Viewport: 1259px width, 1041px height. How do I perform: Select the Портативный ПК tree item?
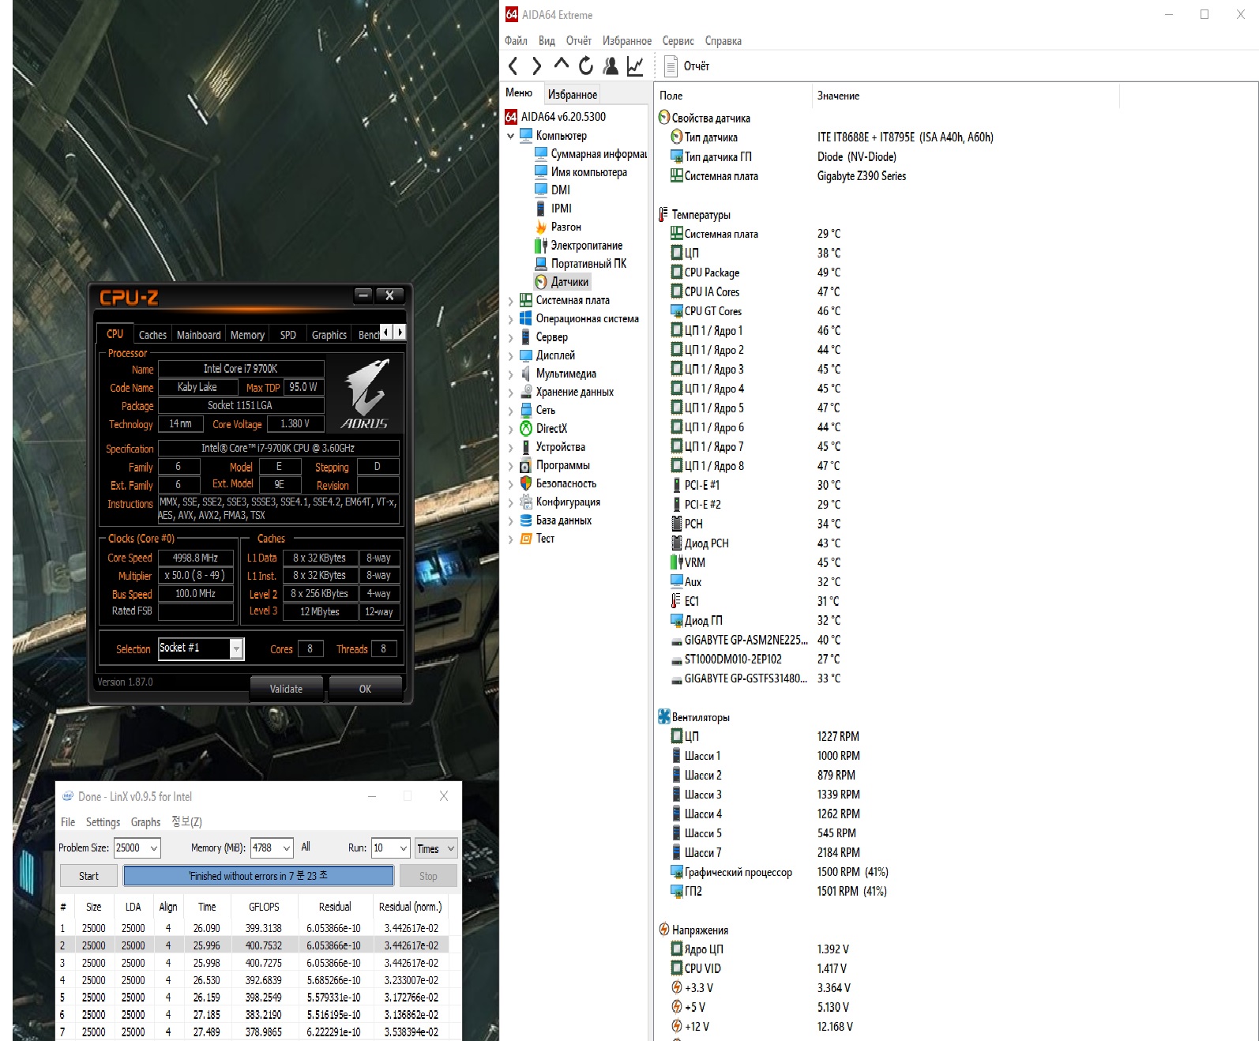581,264
